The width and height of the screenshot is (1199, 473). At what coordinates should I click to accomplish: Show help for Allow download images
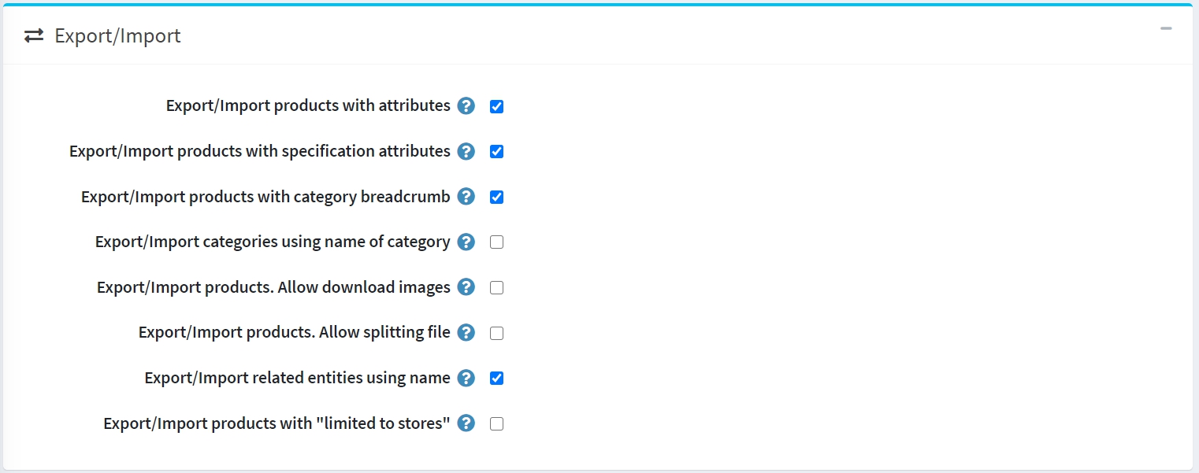[x=466, y=287]
